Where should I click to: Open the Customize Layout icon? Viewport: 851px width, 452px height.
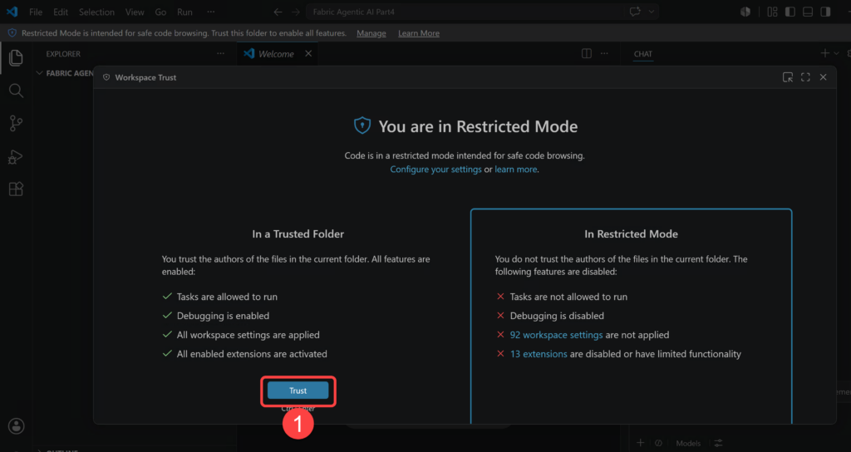(772, 12)
